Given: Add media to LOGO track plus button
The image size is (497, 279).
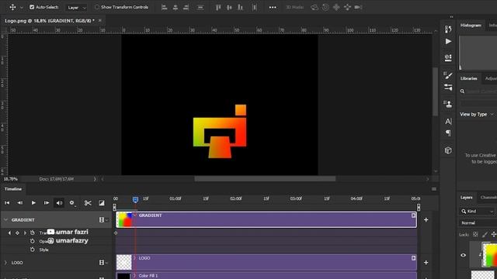Looking at the screenshot, I should tap(426, 262).
